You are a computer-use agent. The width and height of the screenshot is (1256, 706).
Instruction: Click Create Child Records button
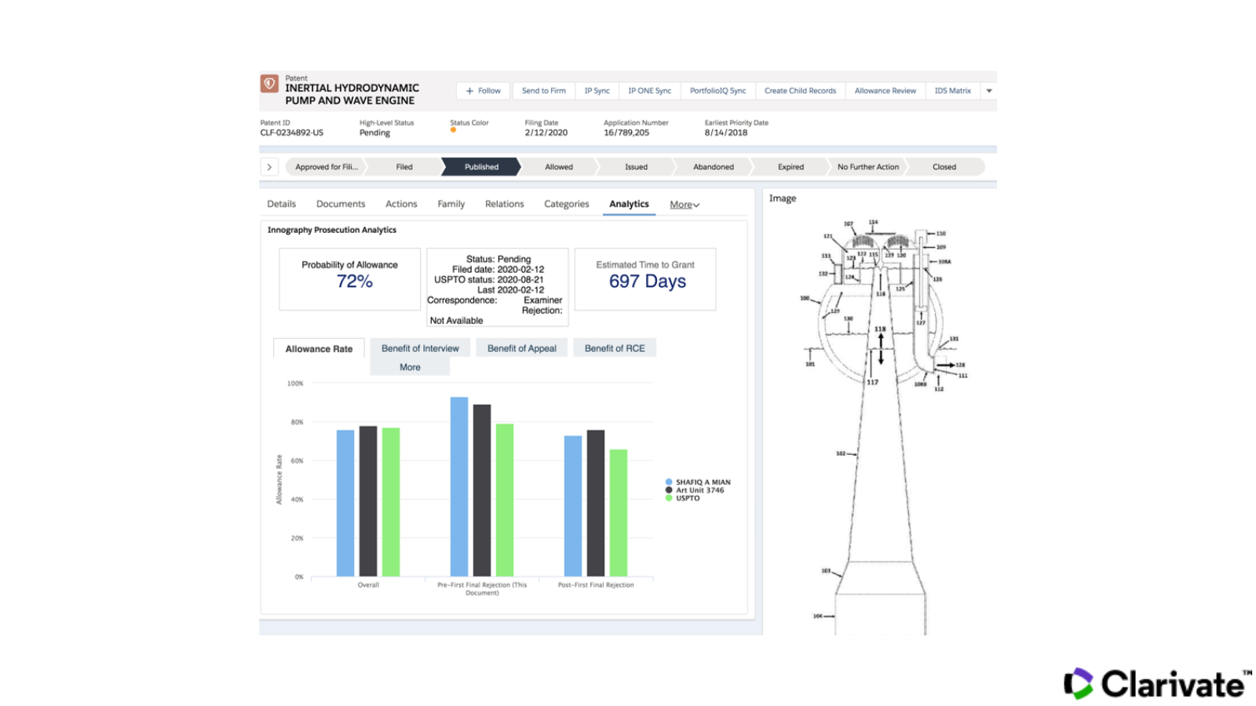pos(800,91)
